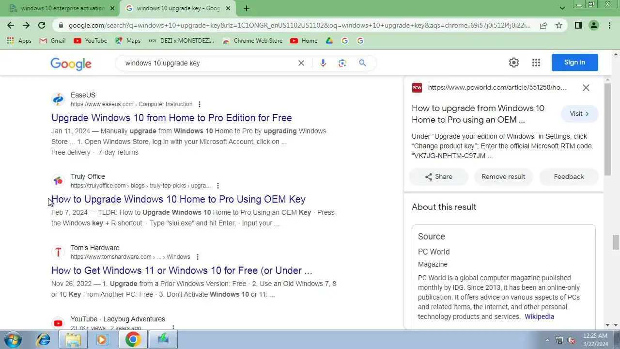
Task: Submit search with magnifier icon
Action: 362,63
